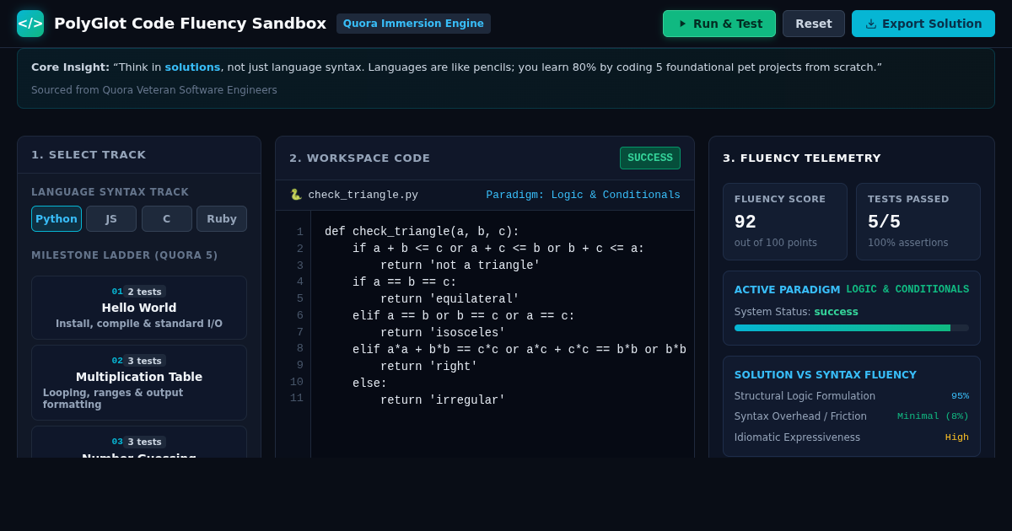Click the Fluency Score value 92
Screen dimensions: 1012x531
click(x=746, y=222)
